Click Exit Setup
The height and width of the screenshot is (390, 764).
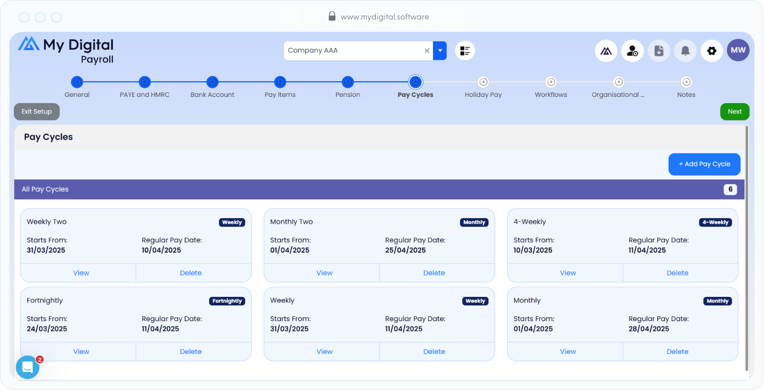pos(37,112)
